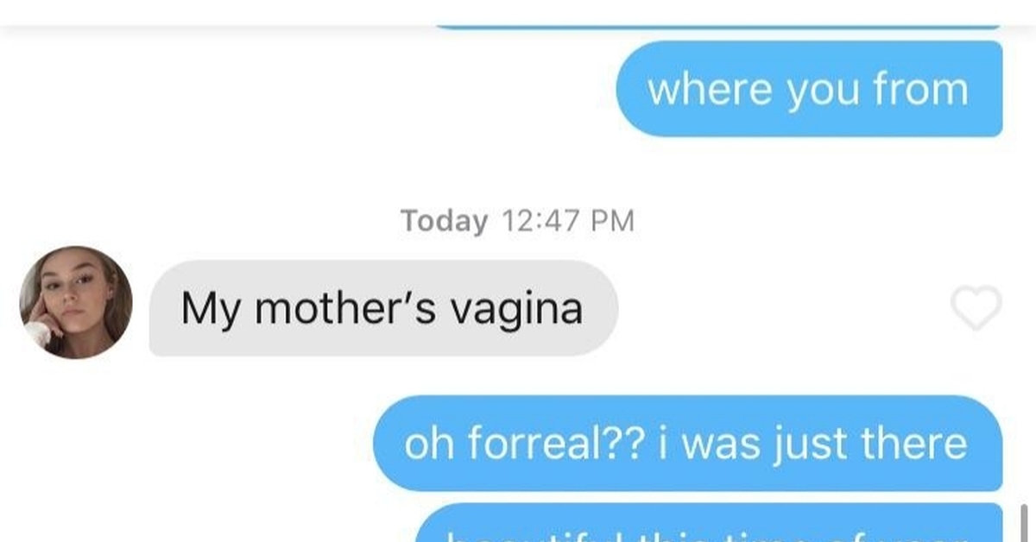Click the white header bar at the top
The width and height of the screenshot is (1036, 542).
[x=518, y=12]
